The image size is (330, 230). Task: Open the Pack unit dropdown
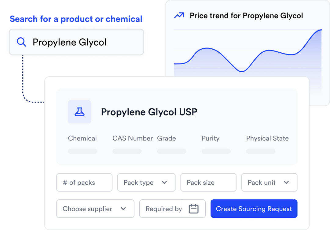click(269, 182)
